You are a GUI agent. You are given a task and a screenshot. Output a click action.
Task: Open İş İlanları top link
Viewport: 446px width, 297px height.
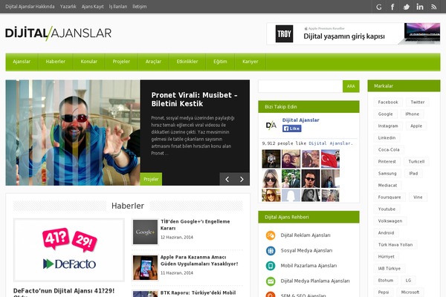click(x=118, y=7)
